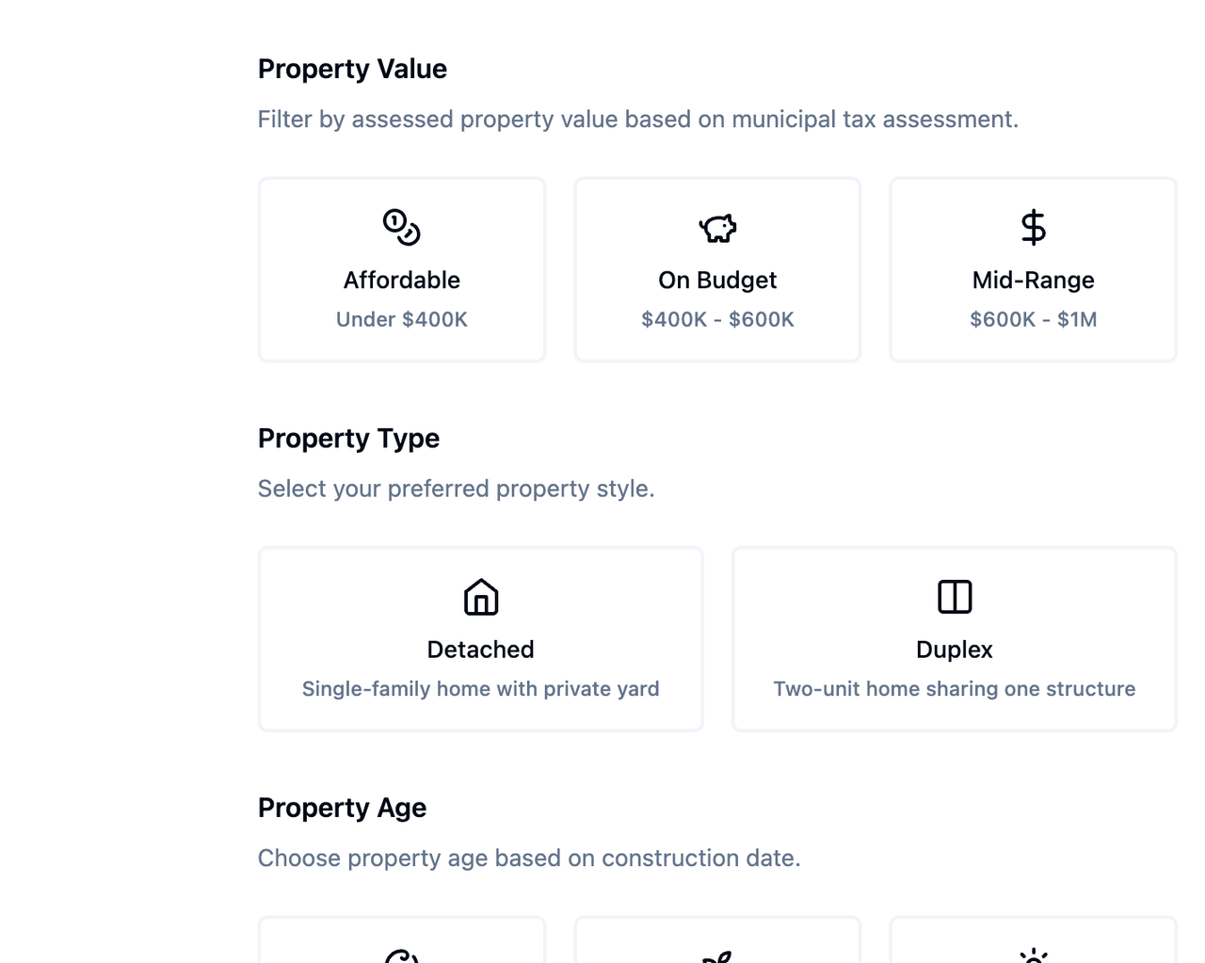
Task: Select the first card in the Property Age row
Action: (401, 941)
